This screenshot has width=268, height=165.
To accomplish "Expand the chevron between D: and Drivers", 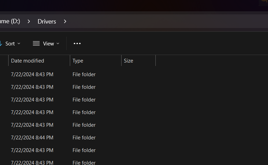I will click(29, 22).
